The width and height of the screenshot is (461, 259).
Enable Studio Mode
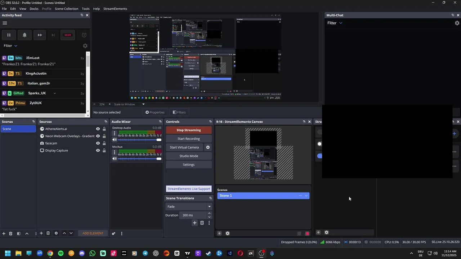(x=189, y=156)
